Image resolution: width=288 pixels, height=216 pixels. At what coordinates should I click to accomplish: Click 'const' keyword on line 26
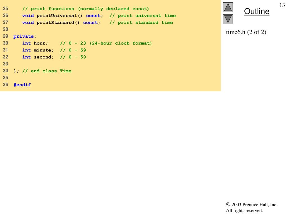93,16
